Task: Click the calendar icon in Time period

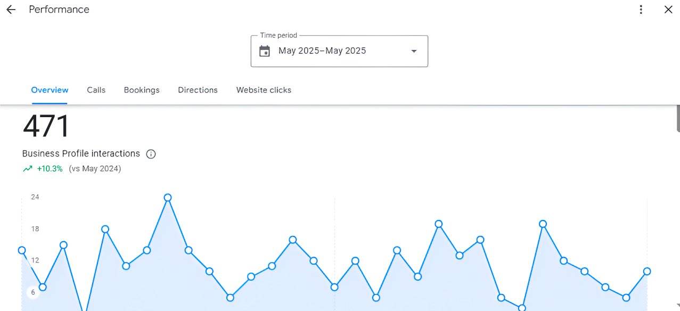Action: (x=265, y=51)
